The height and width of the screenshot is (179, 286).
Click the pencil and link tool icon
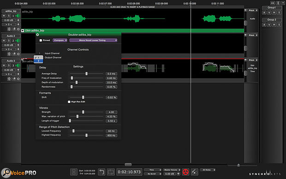195,172
